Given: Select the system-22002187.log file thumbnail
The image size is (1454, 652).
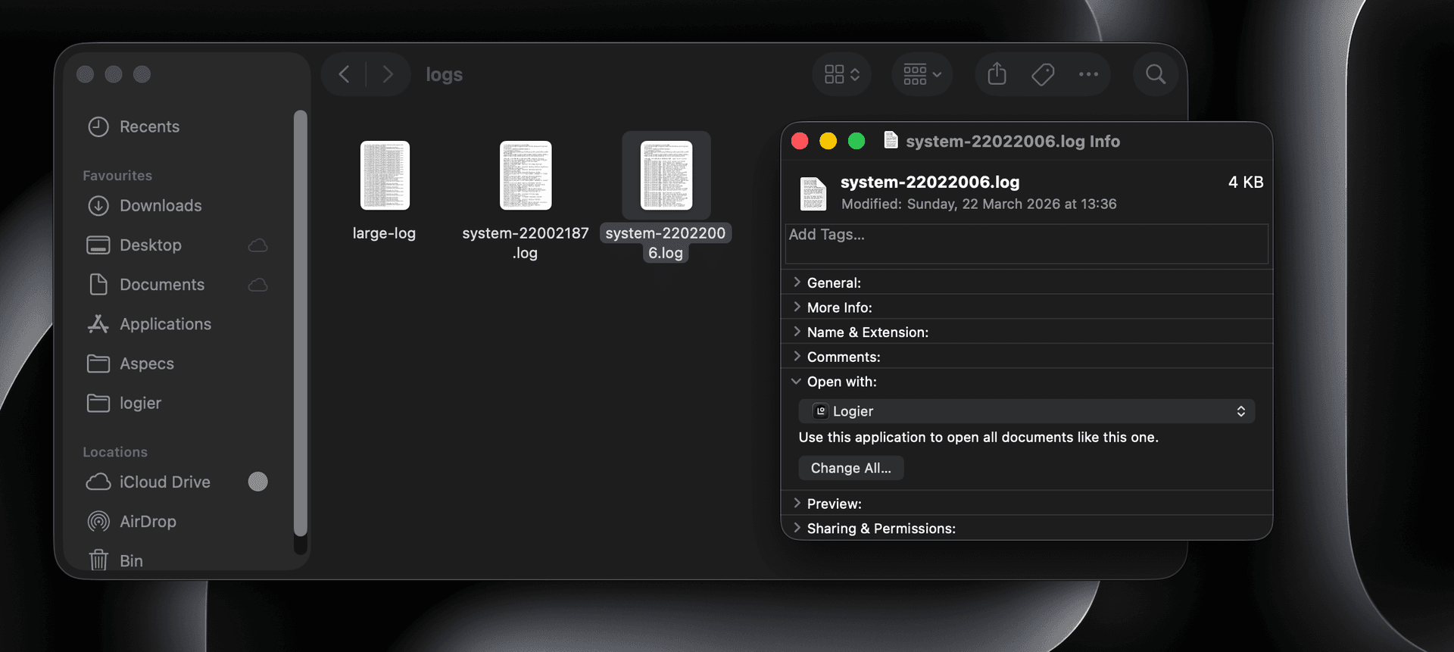Looking at the screenshot, I should click(526, 175).
